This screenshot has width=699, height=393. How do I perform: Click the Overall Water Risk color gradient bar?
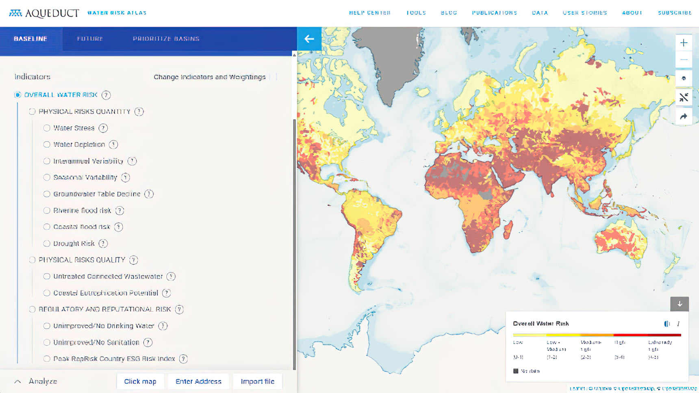coord(597,335)
